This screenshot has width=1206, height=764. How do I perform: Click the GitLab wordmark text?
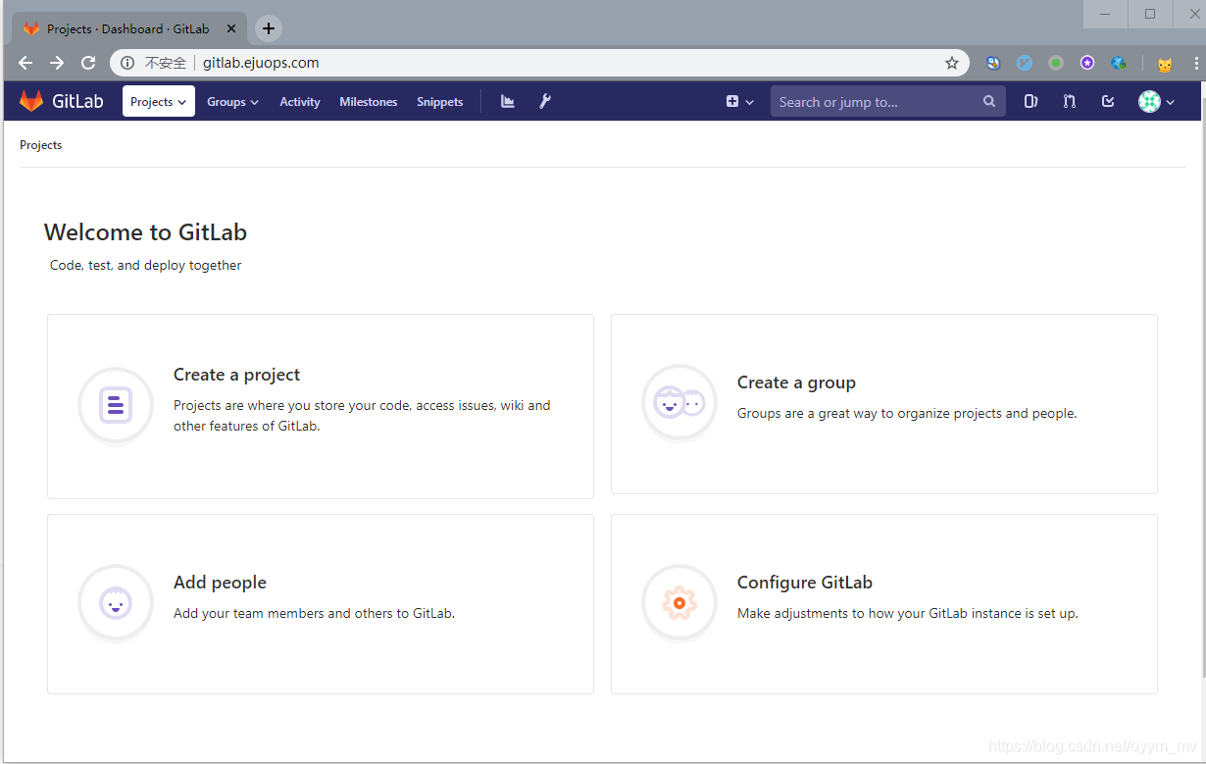(x=77, y=101)
